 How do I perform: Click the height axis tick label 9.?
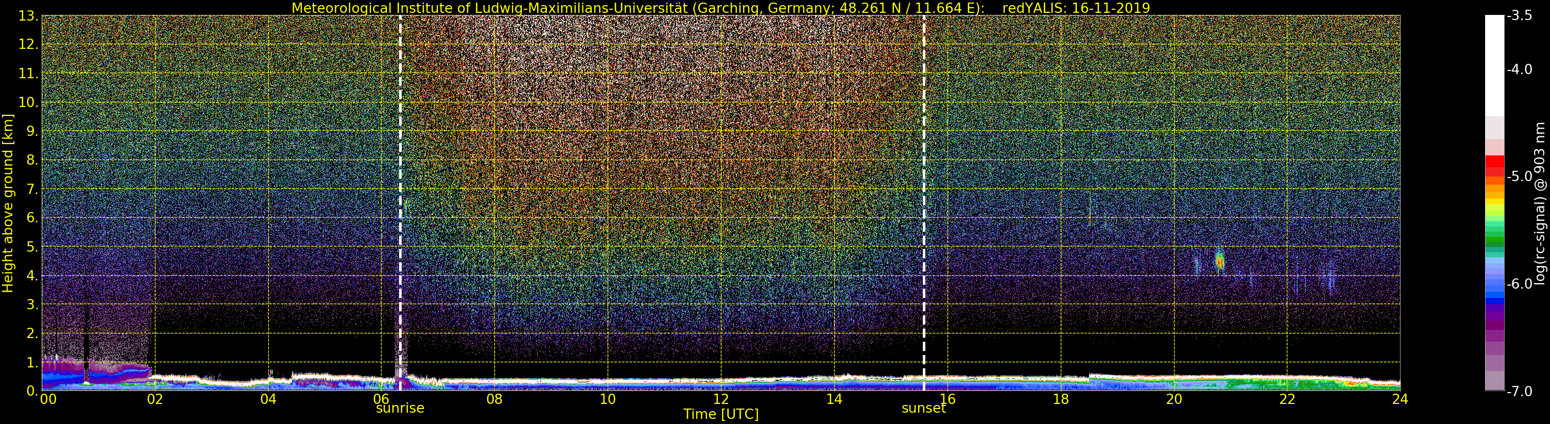point(32,131)
